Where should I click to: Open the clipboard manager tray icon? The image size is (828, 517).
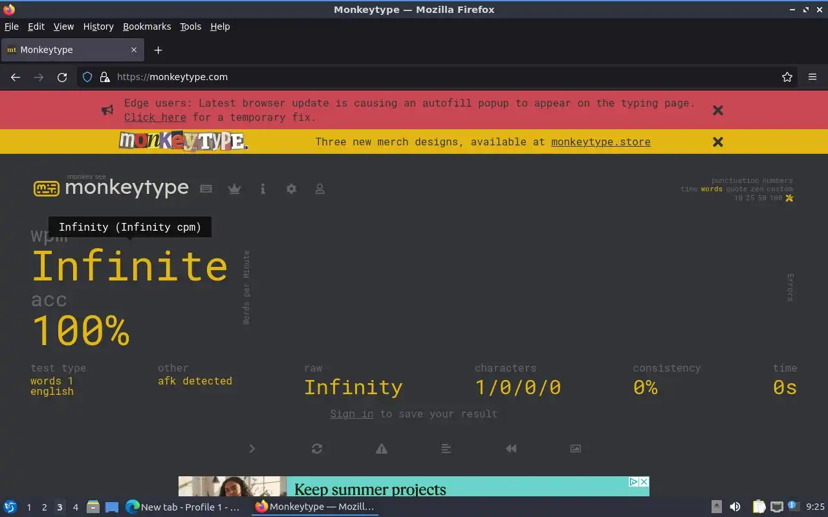point(759,507)
